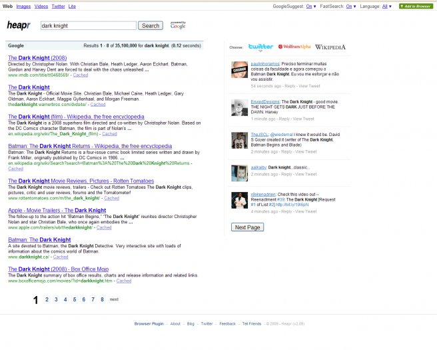
Task: Open x9xkenadrien username link
Action: [x=263, y=195]
